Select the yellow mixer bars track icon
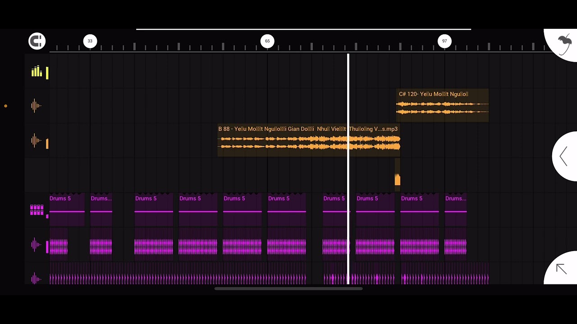The height and width of the screenshot is (324, 577). (37, 71)
